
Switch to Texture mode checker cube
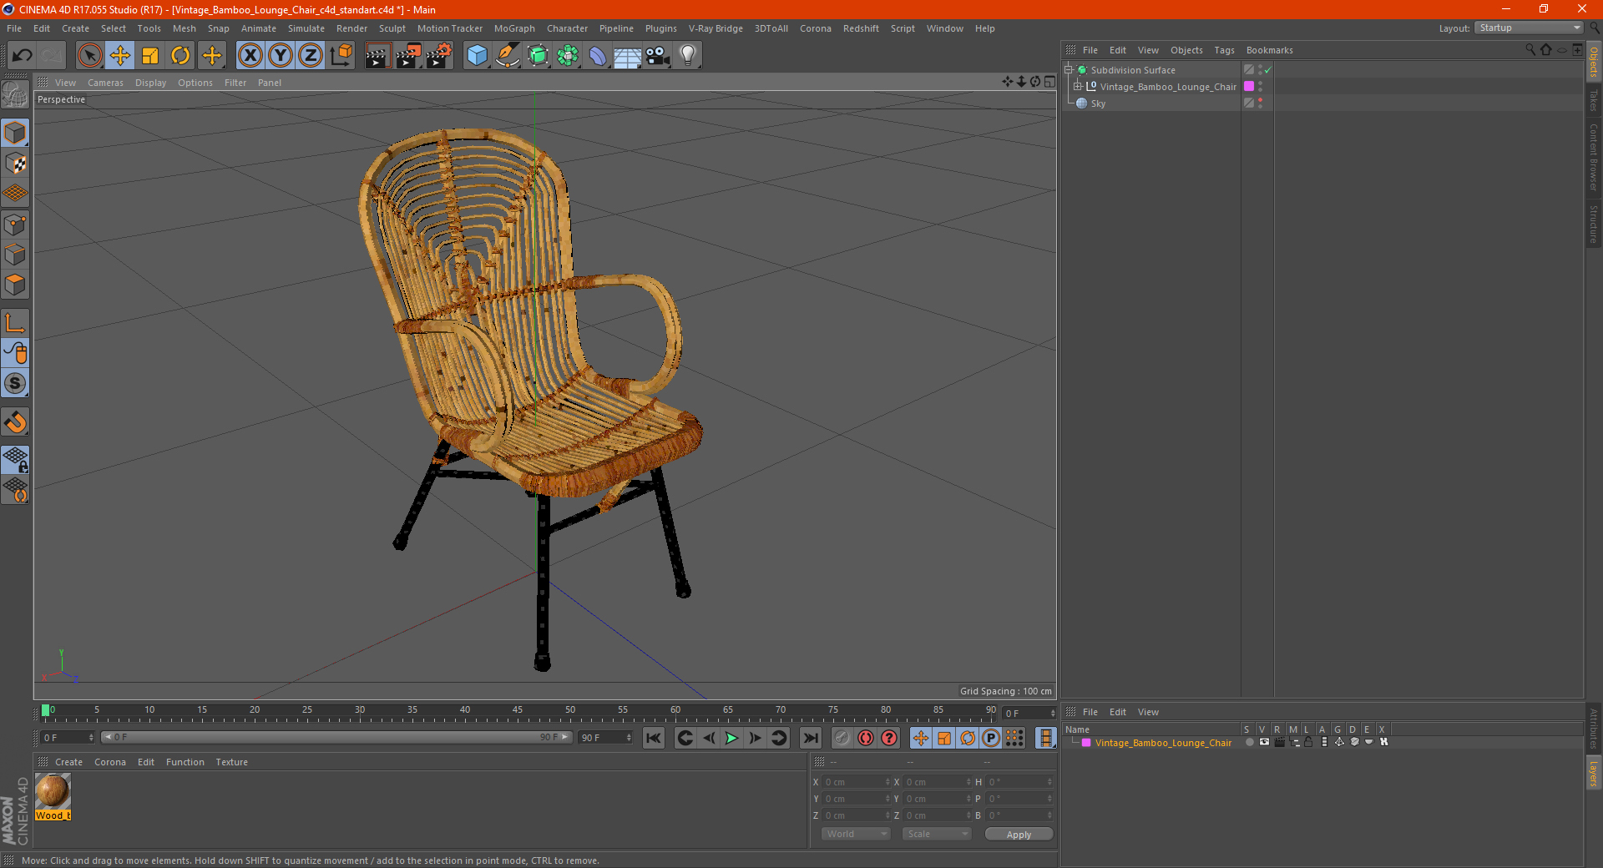click(x=15, y=164)
